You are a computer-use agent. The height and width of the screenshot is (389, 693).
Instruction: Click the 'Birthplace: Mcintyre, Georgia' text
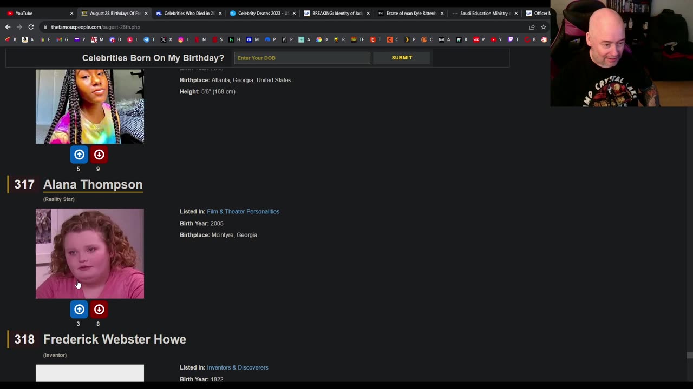(218, 235)
